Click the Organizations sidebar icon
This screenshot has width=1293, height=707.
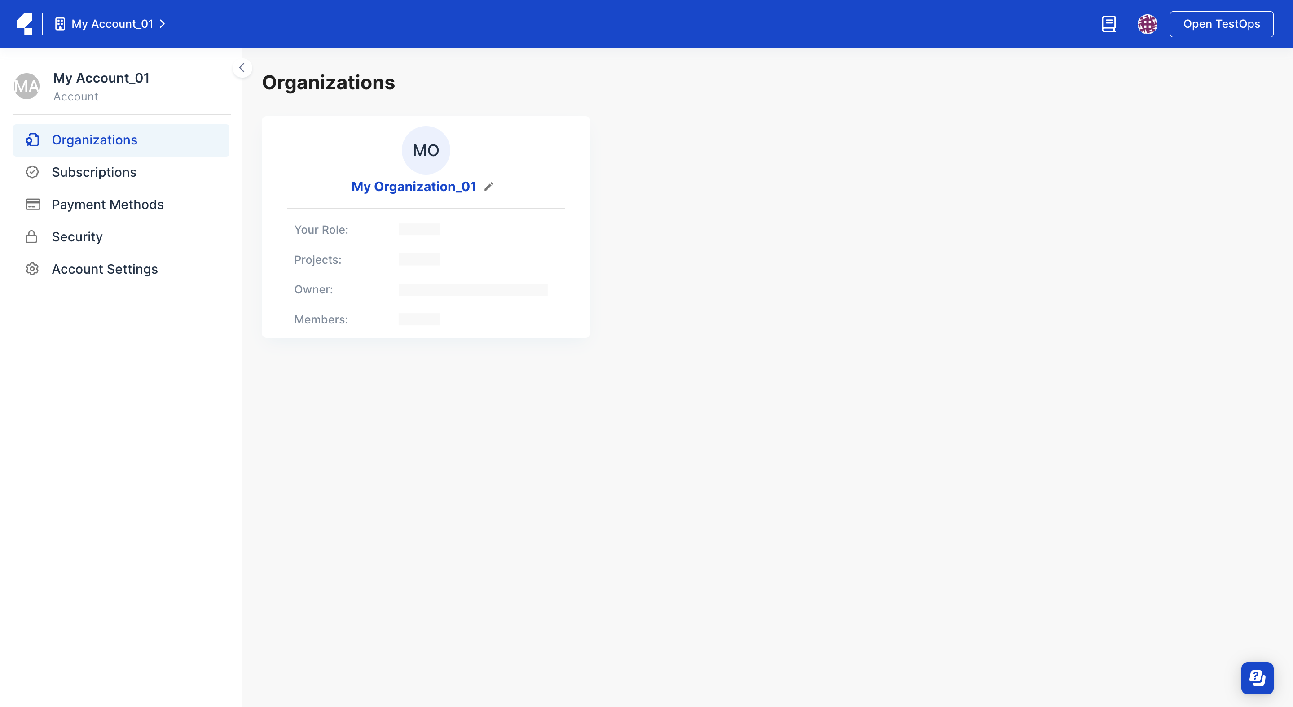pos(32,140)
